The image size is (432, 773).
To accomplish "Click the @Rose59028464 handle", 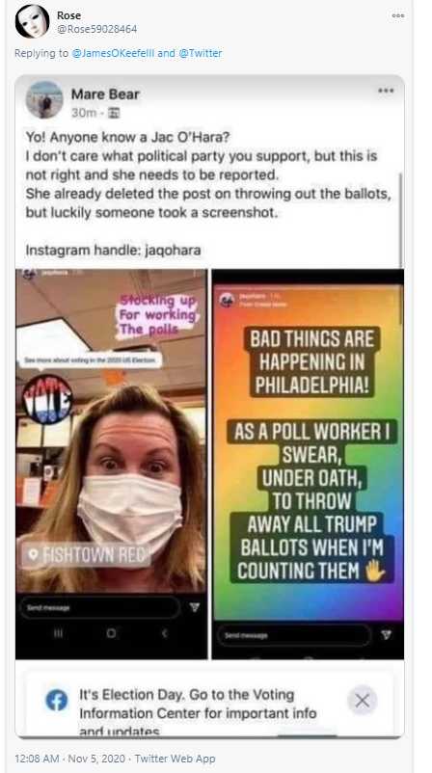I will pos(96,29).
